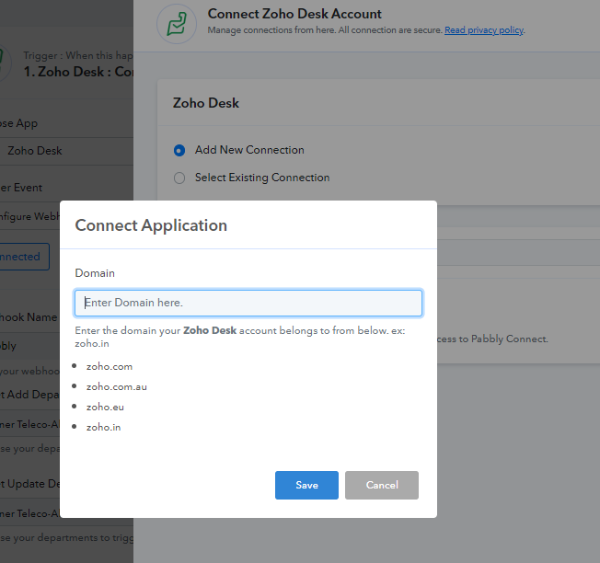The image size is (600, 563).
Task: Click the Connected button in background panel
Action: click(x=25, y=257)
